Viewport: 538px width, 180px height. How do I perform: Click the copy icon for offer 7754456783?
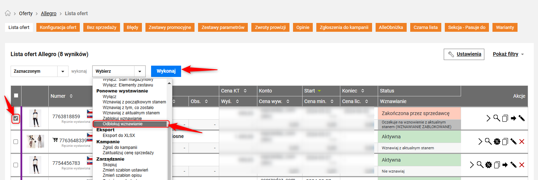point(497,165)
